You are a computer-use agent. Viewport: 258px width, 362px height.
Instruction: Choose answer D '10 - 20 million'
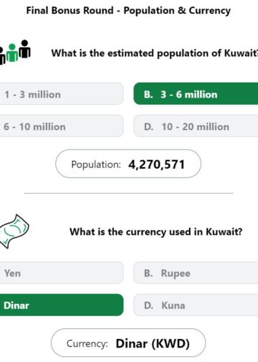[196, 126]
